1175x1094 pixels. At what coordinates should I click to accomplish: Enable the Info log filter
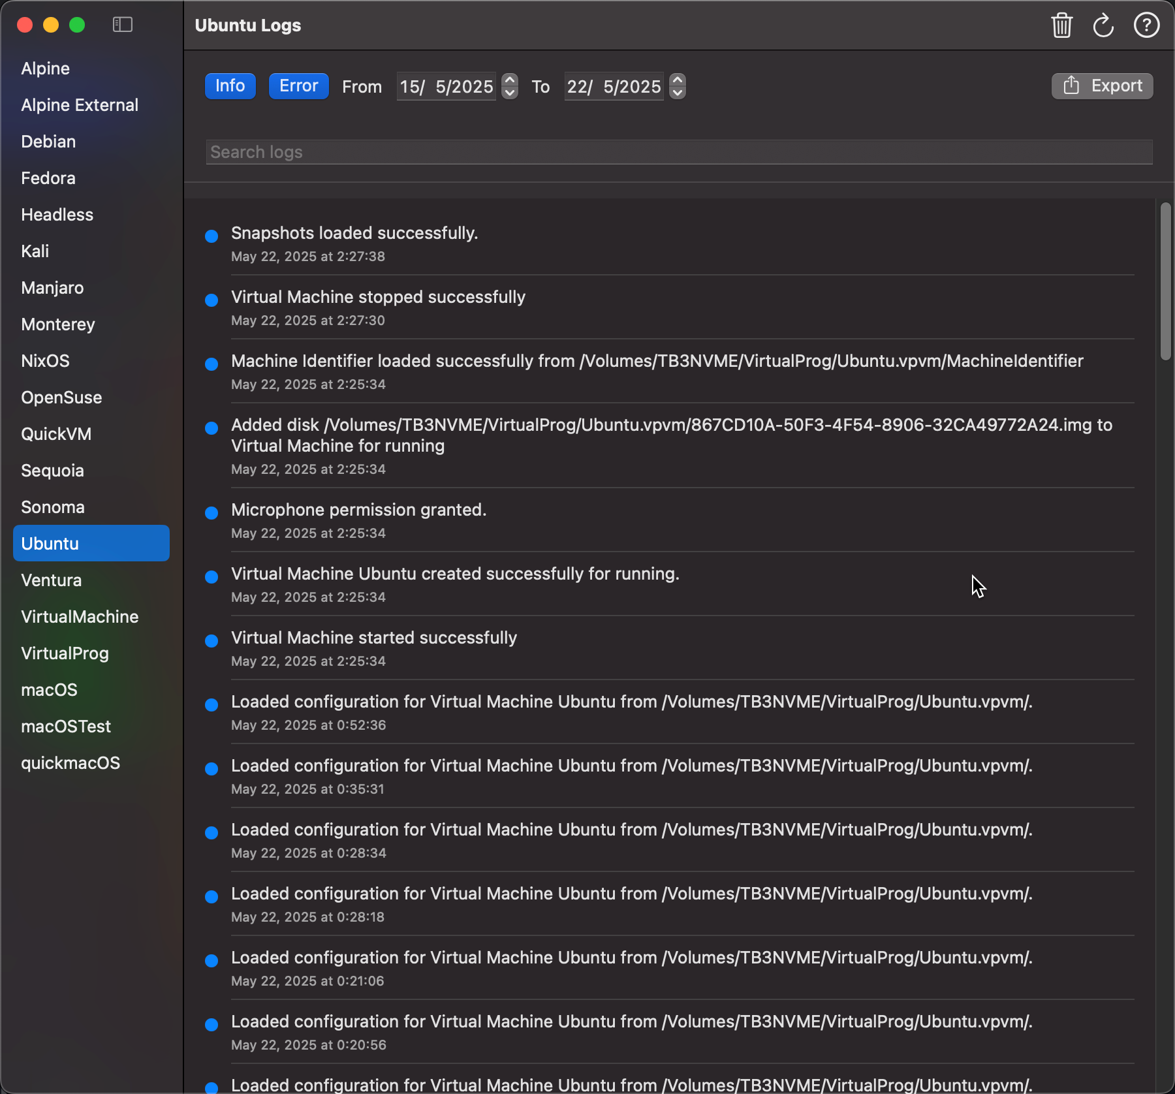pos(230,86)
